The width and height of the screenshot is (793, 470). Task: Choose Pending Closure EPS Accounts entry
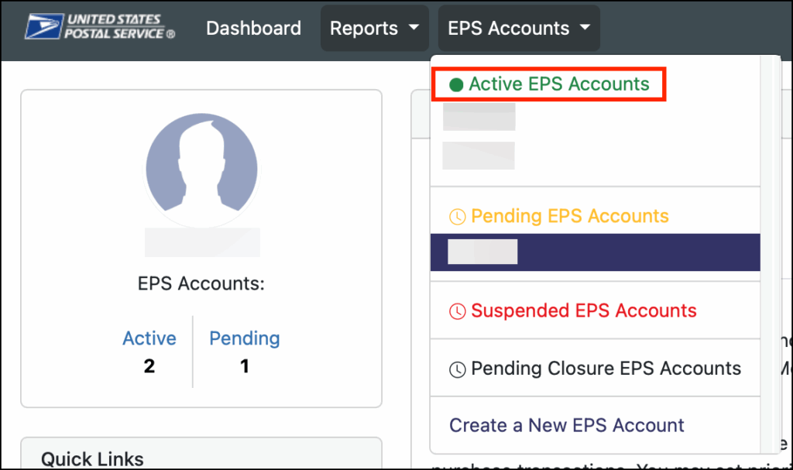point(606,369)
